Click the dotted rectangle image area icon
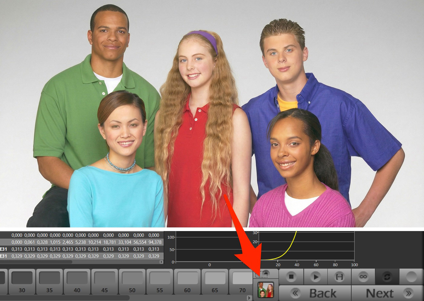424x301 pixels. (262, 274)
